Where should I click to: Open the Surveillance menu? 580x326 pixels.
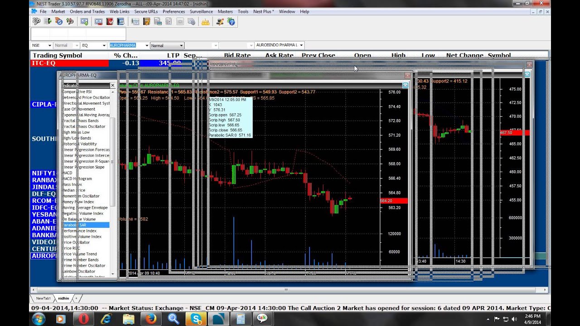pos(202,11)
